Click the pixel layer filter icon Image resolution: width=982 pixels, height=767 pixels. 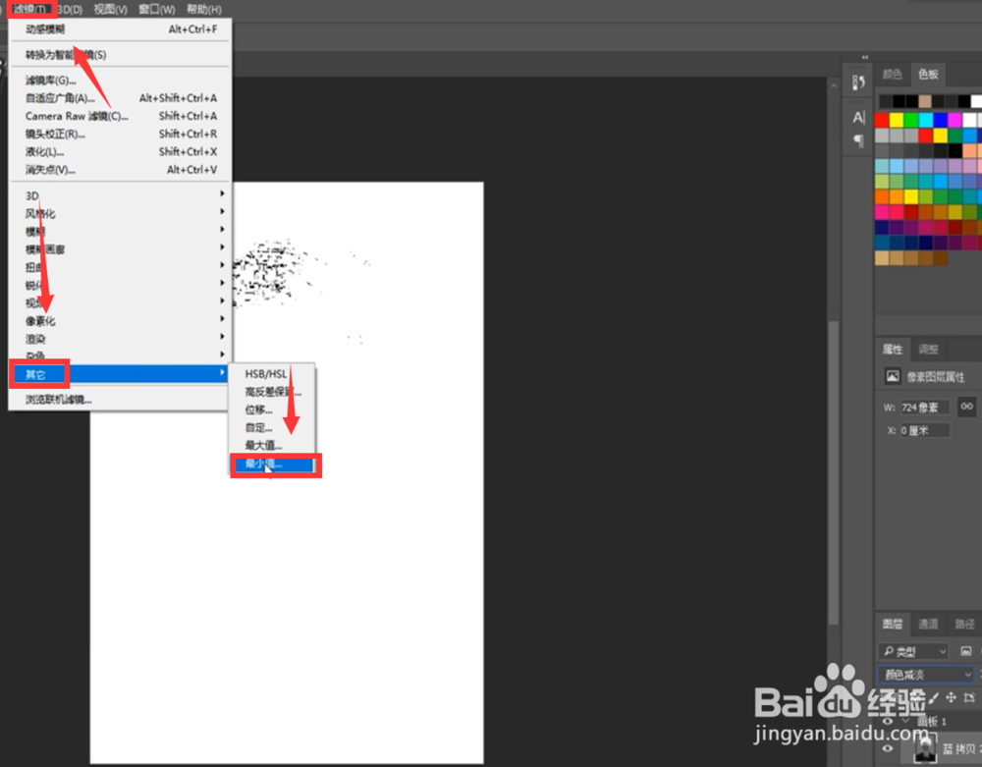pyautogui.click(x=965, y=651)
